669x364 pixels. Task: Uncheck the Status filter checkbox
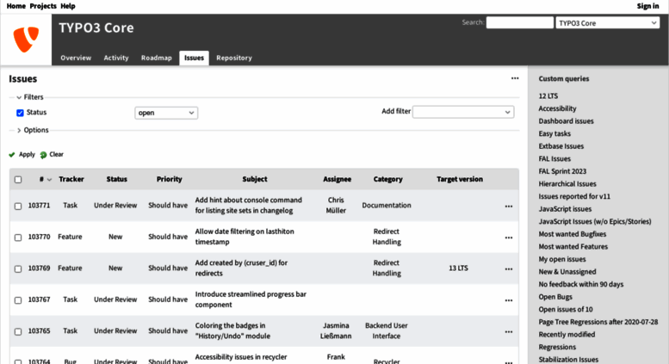(x=20, y=113)
